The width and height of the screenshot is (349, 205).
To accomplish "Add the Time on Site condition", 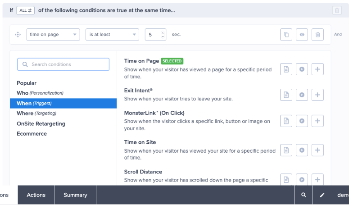I will pyautogui.click(x=318, y=150).
